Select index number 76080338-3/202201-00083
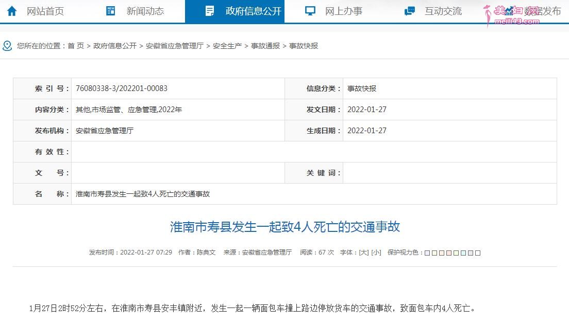The image size is (569, 325). tap(122, 88)
